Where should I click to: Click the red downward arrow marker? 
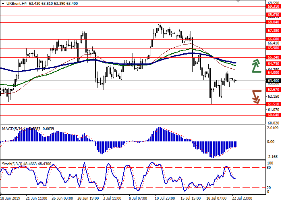click(x=256, y=96)
